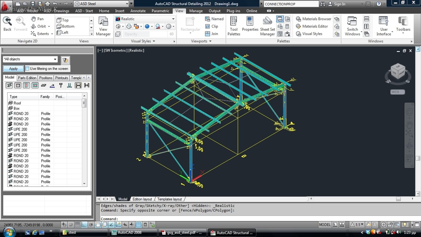The width and height of the screenshot is (421, 237).
Task: Click the filter funnel icon
Action: coord(65,60)
